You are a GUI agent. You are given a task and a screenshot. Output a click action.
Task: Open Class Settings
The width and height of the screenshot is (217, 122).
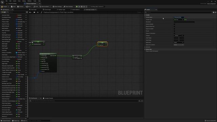click(57, 6)
